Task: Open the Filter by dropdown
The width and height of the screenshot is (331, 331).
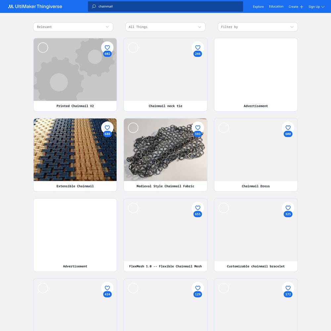Action: [258, 27]
